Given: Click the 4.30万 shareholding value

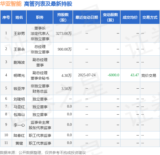Looking at the screenshot, I should pos(66,75).
